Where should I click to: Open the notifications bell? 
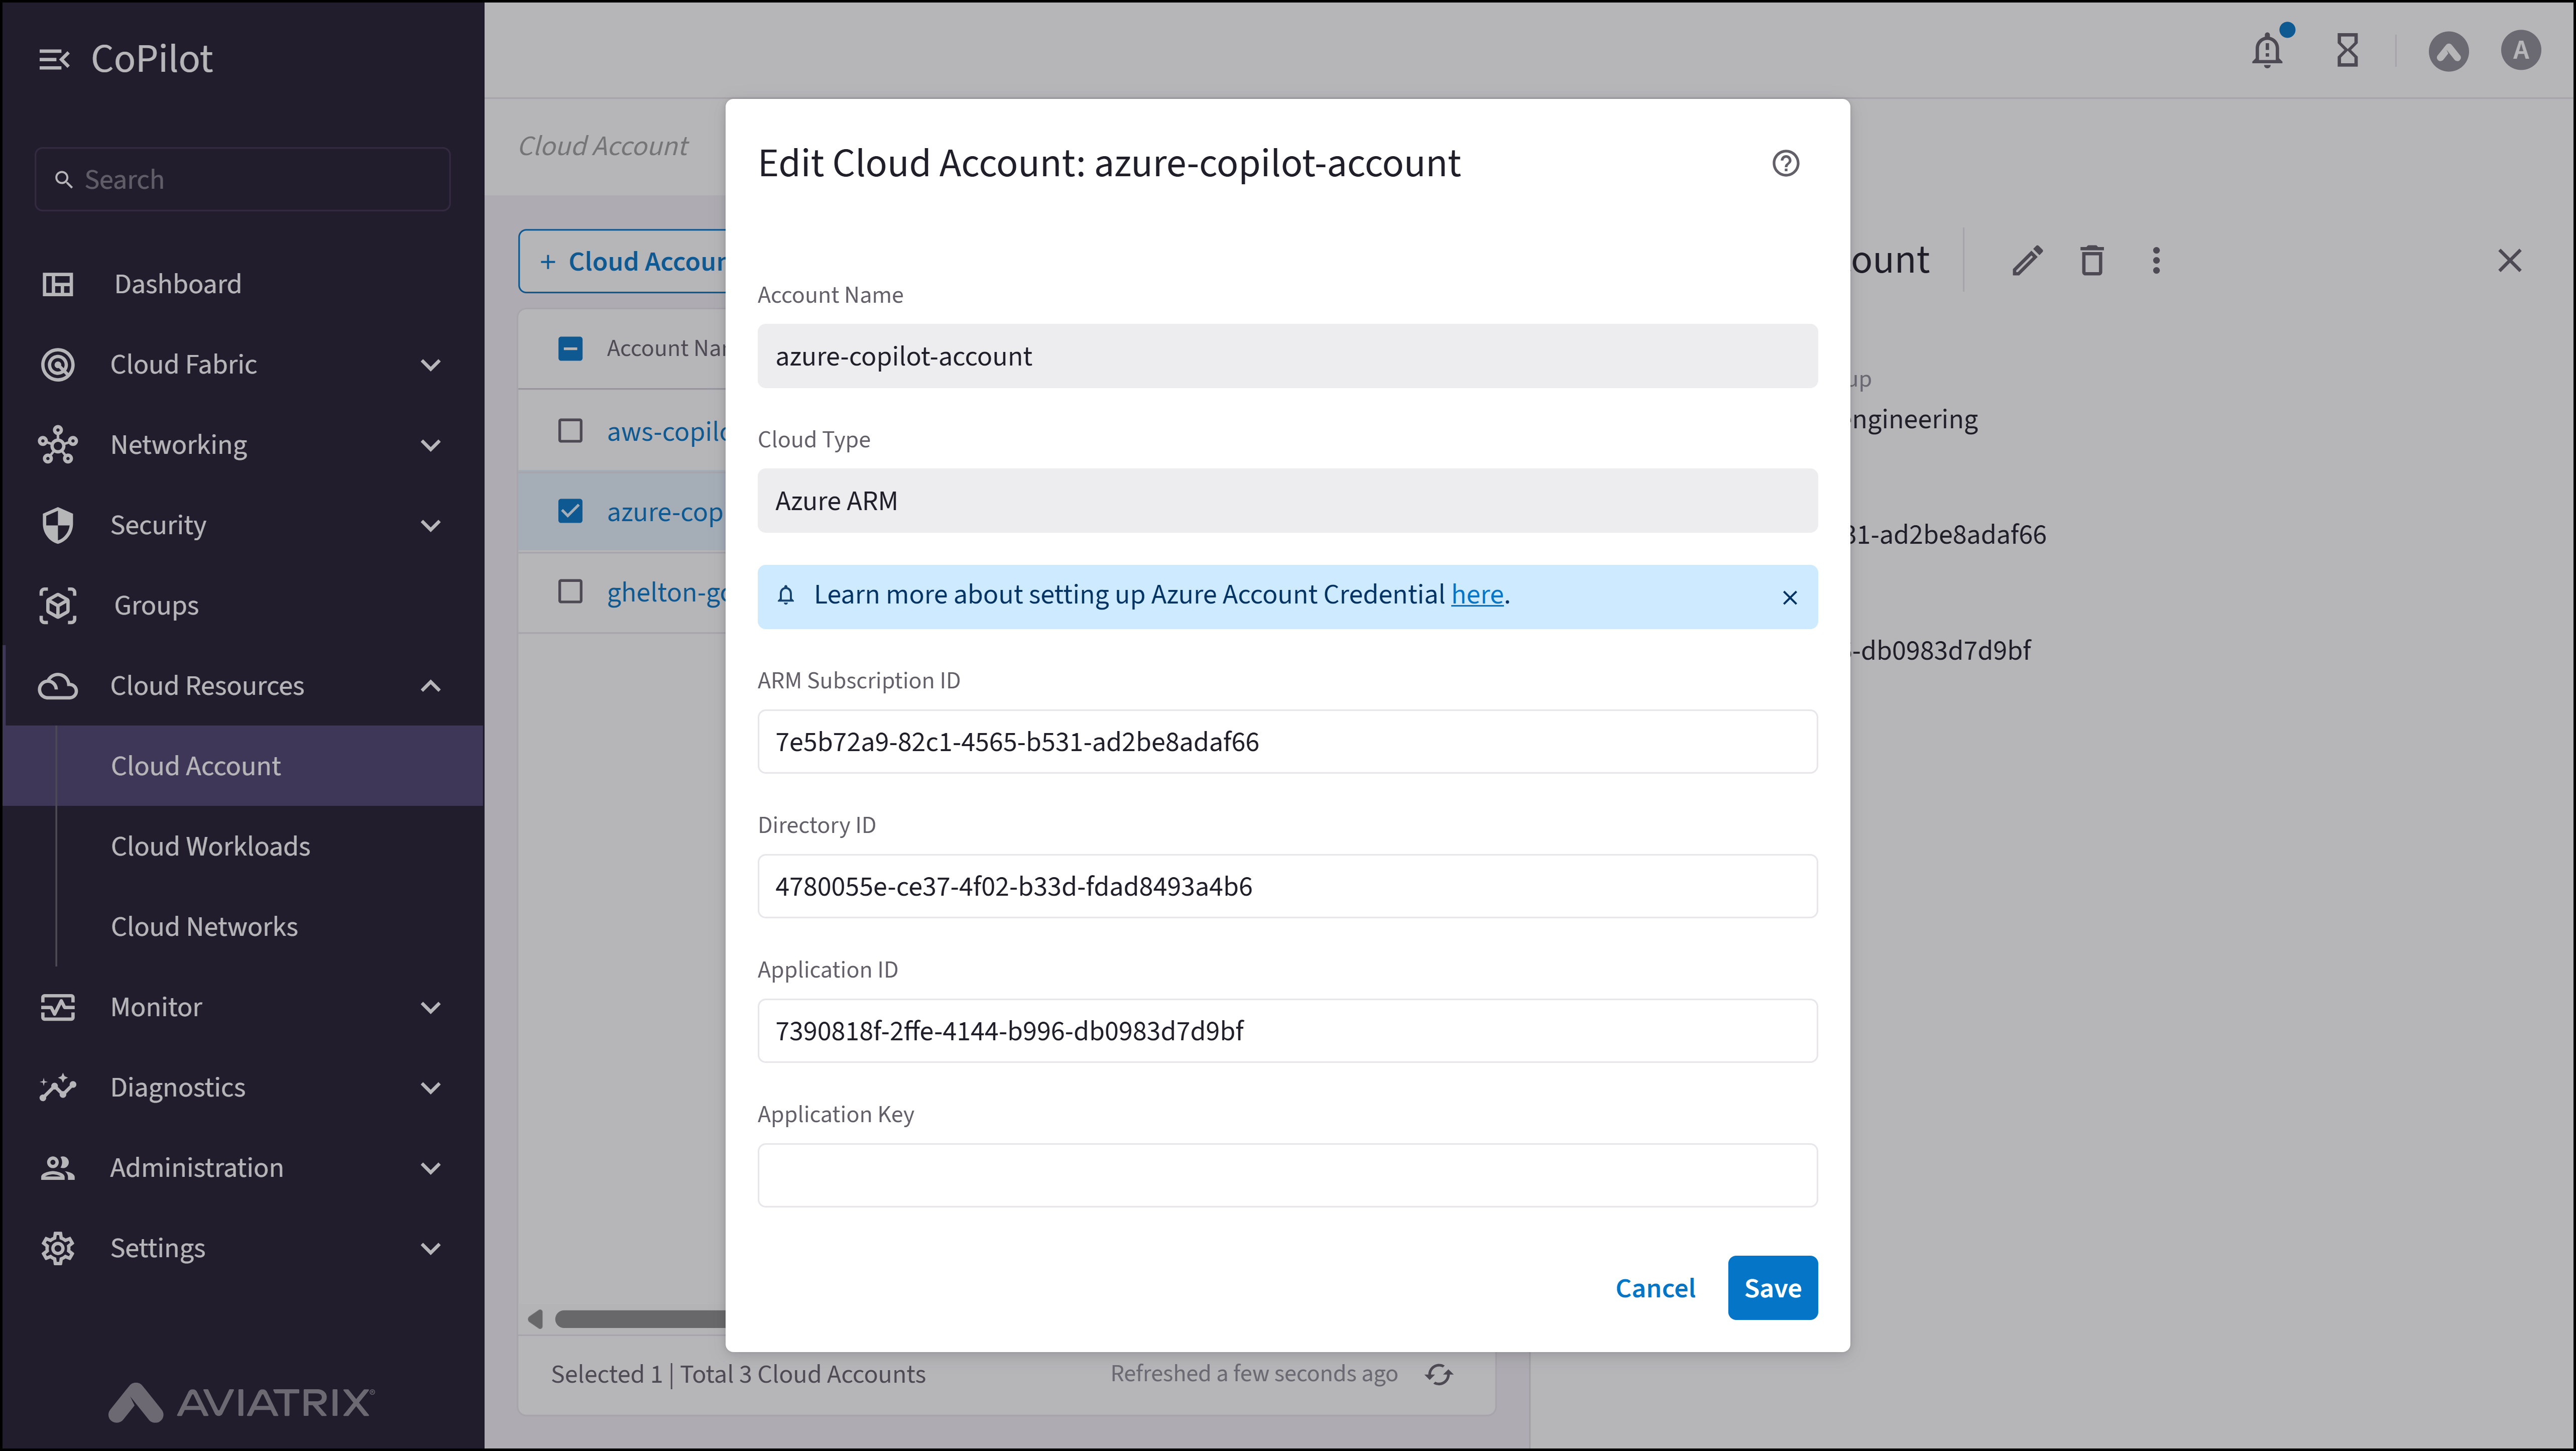(2267, 50)
